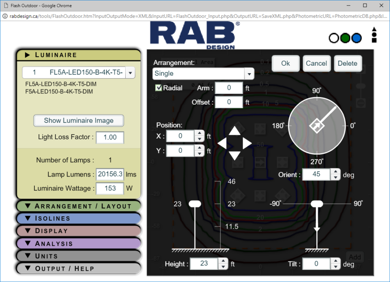Image resolution: width=390 pixels, height=282 pixels.
Task: Click the luminaire symbol in orientation dial
Action: pyautogui.click(x=316, y=125)
